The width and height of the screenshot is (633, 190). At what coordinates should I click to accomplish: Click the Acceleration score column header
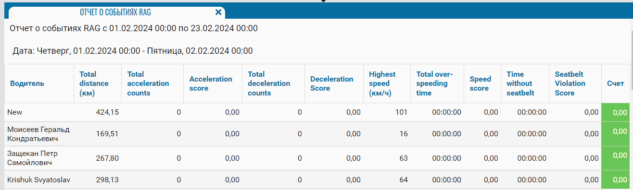[x=211, y=83]
